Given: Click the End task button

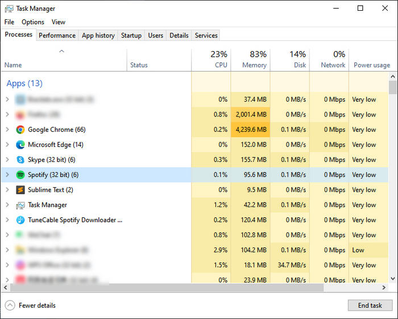Looking at the screenshot, I should (x=370, y=305).
